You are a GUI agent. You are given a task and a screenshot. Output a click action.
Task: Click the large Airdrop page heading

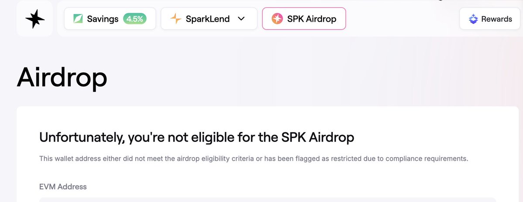tap(62, 77)
